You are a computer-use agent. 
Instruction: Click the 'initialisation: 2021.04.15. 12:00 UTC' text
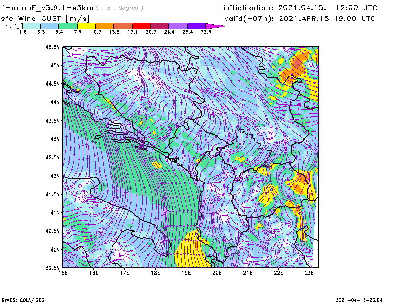coord(300,8)
